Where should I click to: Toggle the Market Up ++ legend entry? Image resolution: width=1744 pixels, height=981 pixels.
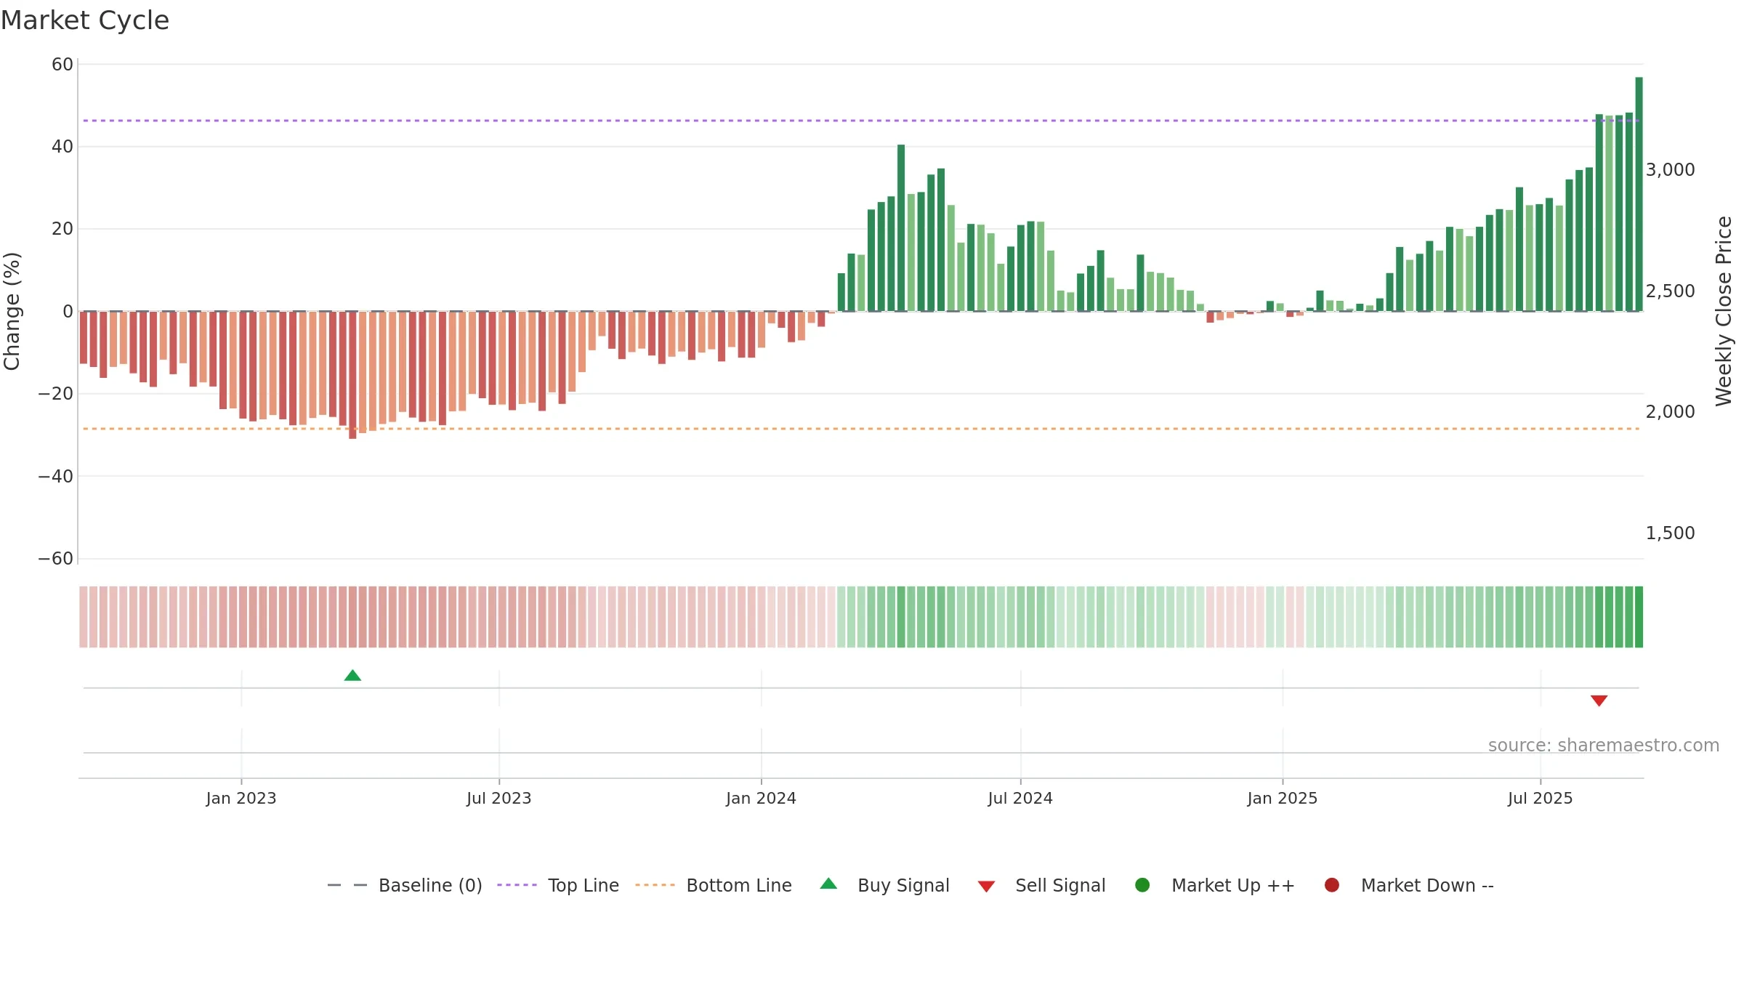pyautogui.click(x=1215, y=885)
